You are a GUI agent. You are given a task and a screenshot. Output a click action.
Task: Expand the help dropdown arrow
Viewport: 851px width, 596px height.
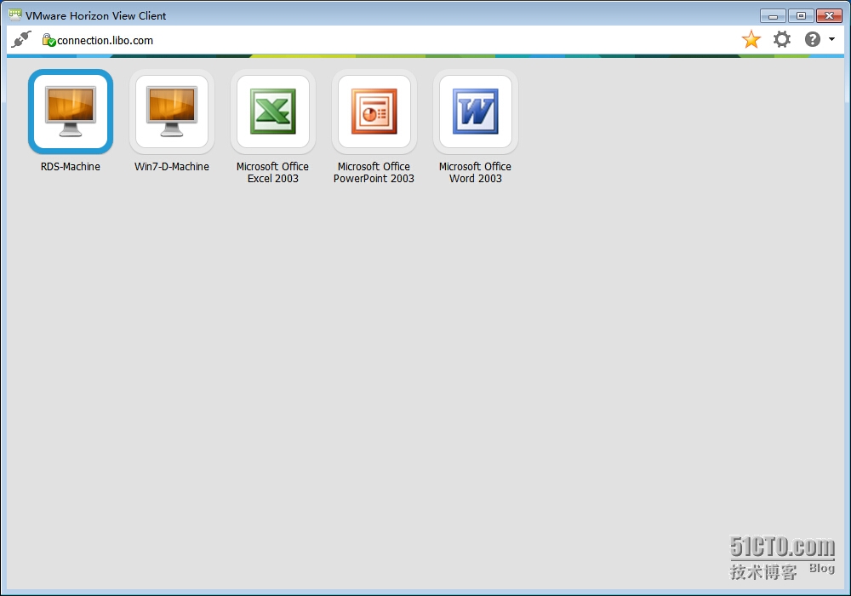(x=831, y=39)
